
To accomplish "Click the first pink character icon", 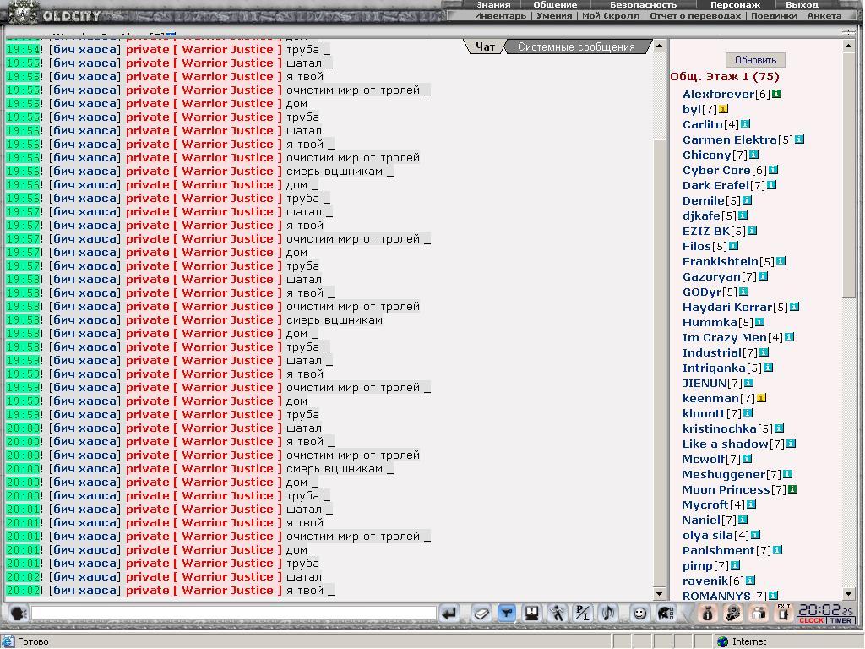I will point(708,614).
